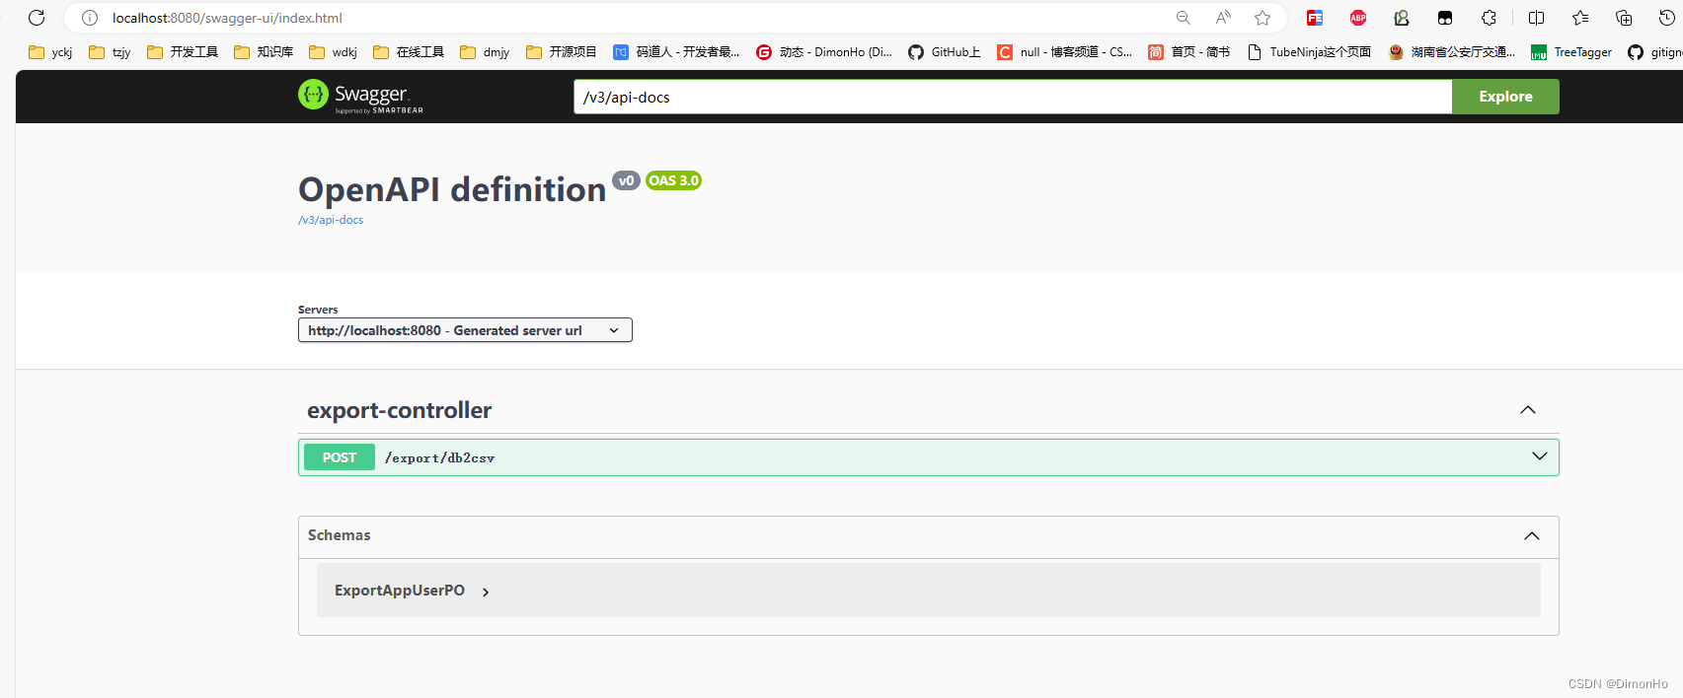Open the red FE extension icon

[x=1315, y=18]
